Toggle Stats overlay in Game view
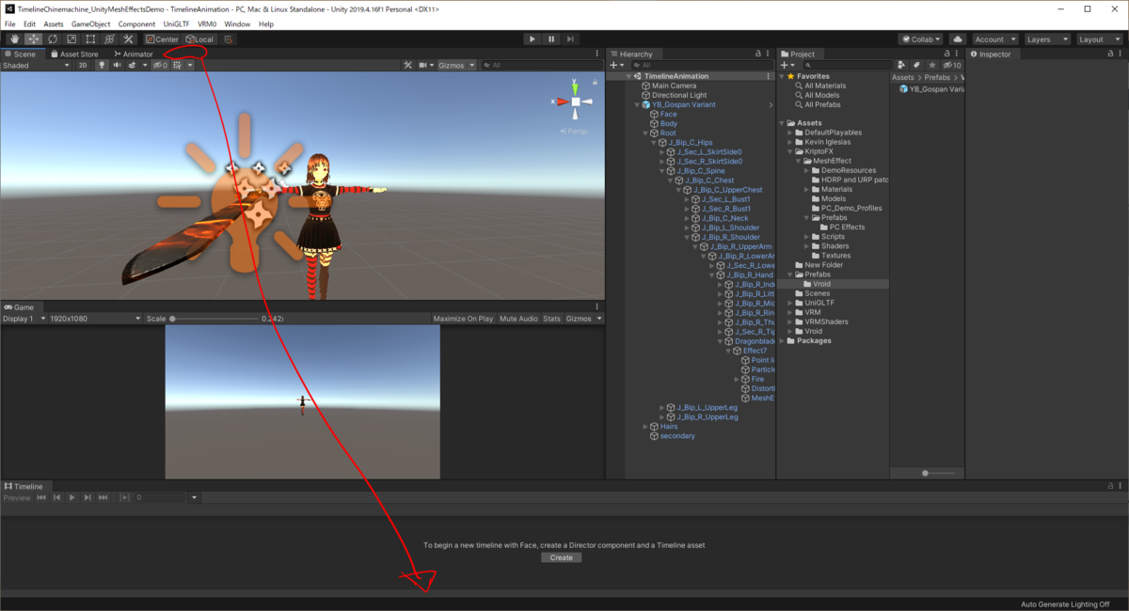Image resolution: width=1129 pixels, height=611 pixels. (551, 319)
